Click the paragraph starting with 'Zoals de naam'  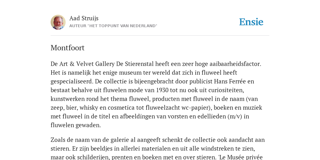click(157, 148)
